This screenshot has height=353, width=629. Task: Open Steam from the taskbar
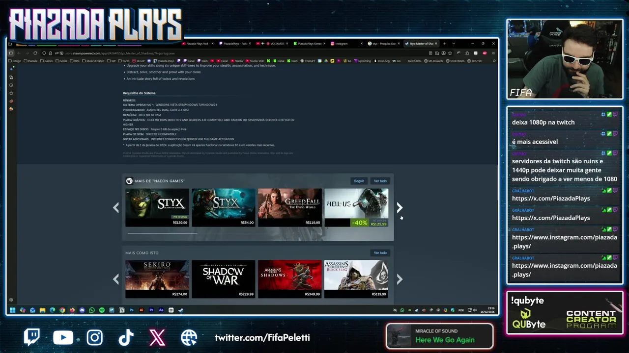181,310
